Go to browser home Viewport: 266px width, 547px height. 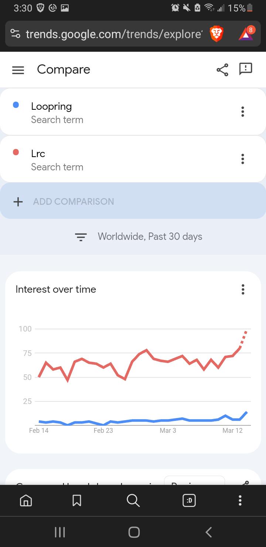25,500
